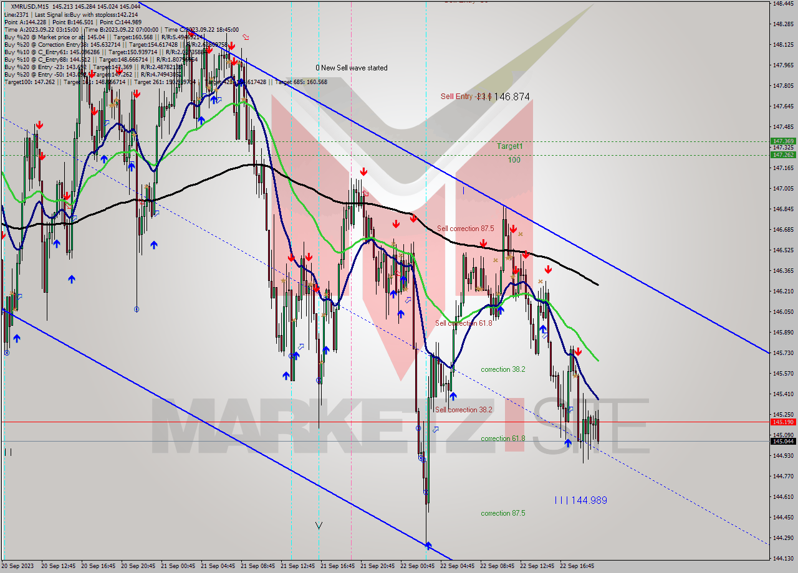Click the 144.770 price axis value
Viewport: 798px width, 573px height.
point(782,476)
